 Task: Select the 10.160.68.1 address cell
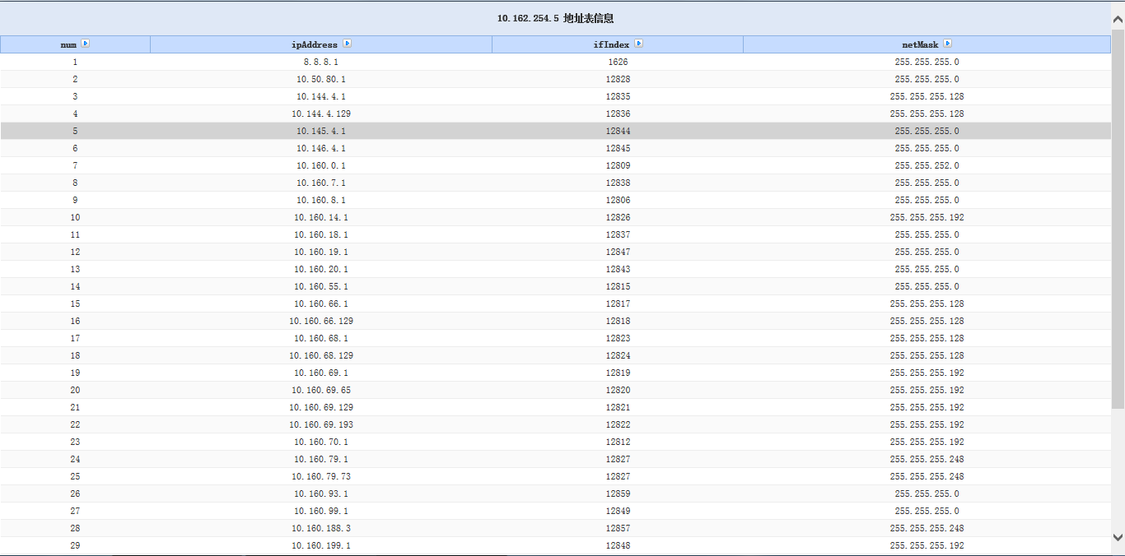coord(321,338)
